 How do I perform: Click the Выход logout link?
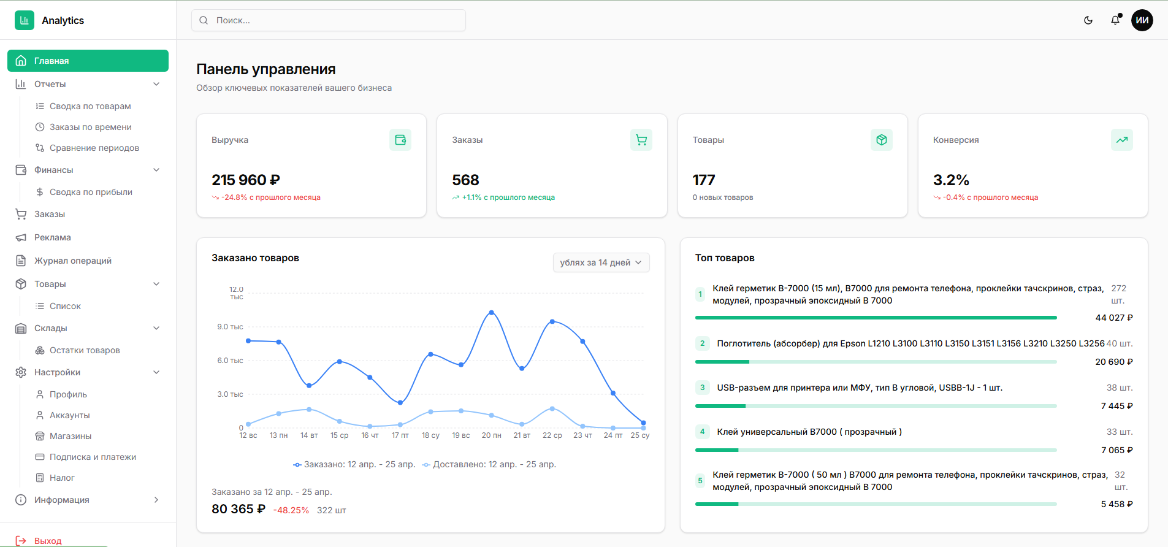pos(48,541)
